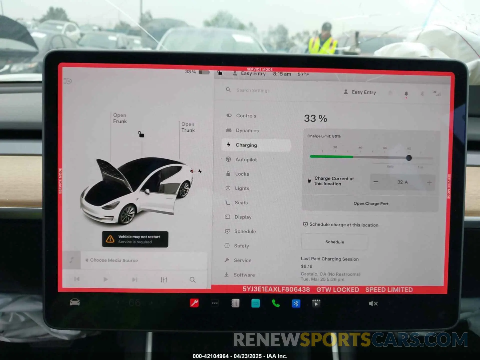Tap the Last Paid Charging Session heading
Screen dimensions: 480x360
330,259
